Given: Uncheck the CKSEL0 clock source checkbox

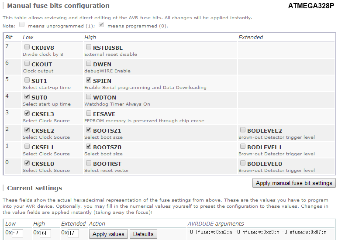Looking at the screenshot, I should click(27, 163).
